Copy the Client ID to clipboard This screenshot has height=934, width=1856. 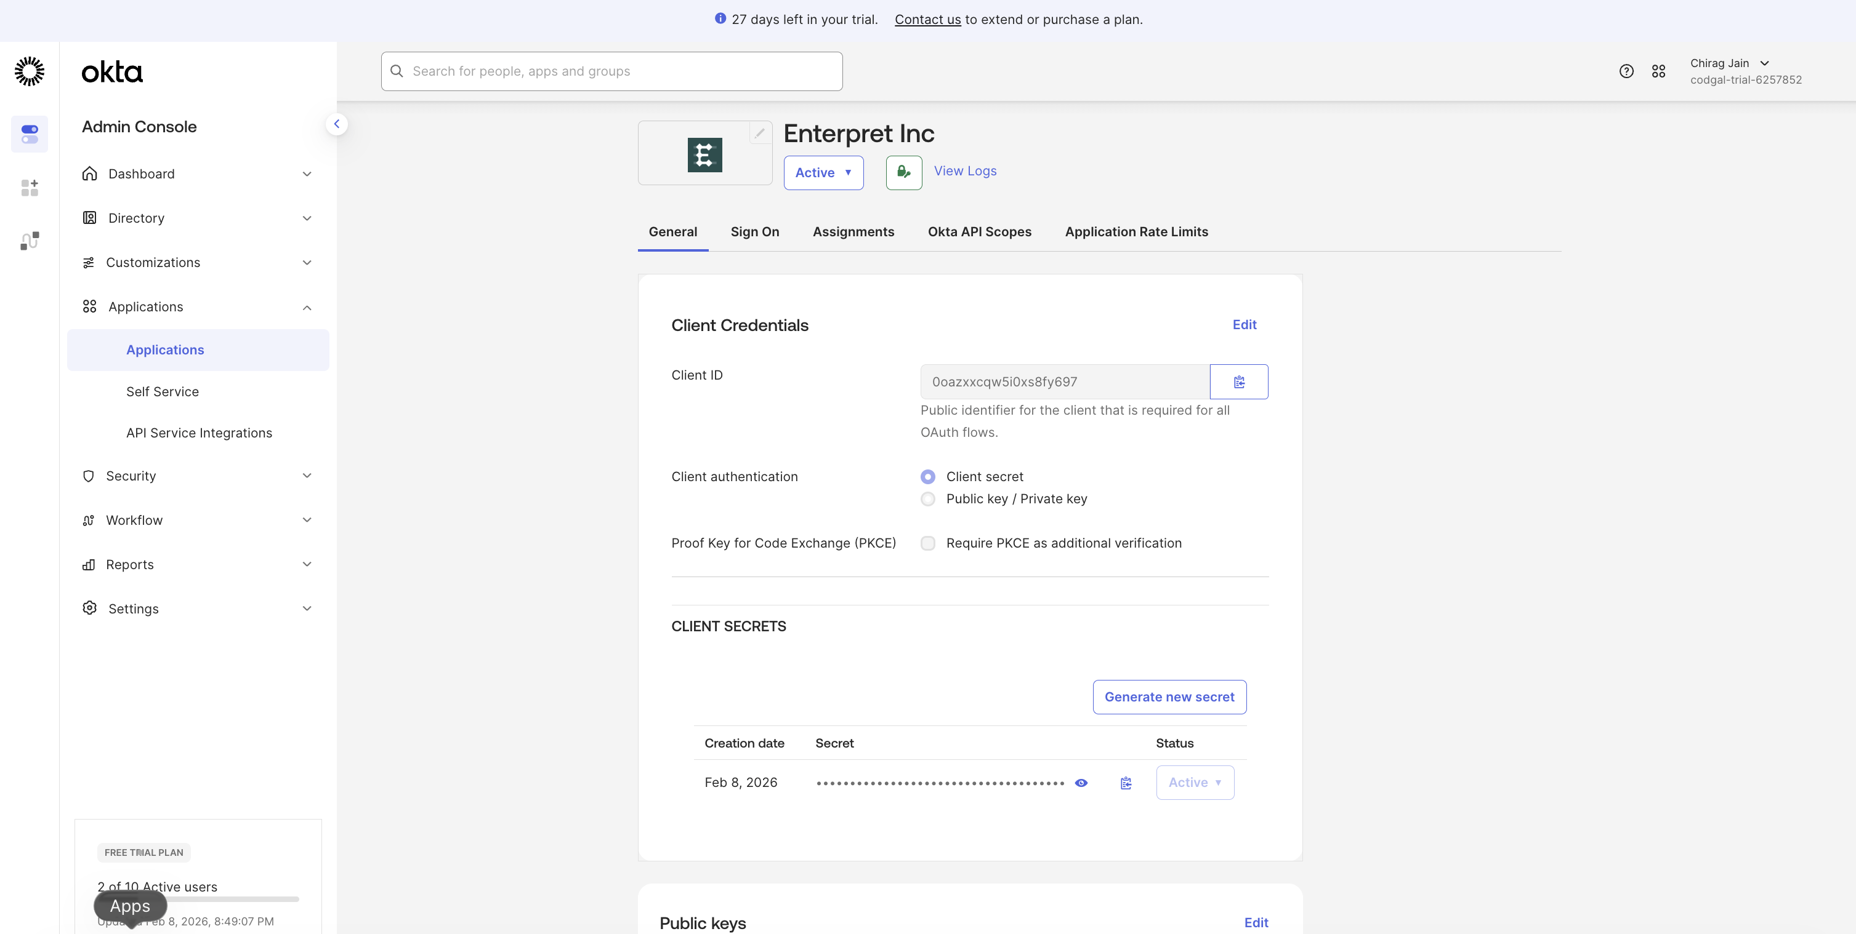pos(1238,381)
